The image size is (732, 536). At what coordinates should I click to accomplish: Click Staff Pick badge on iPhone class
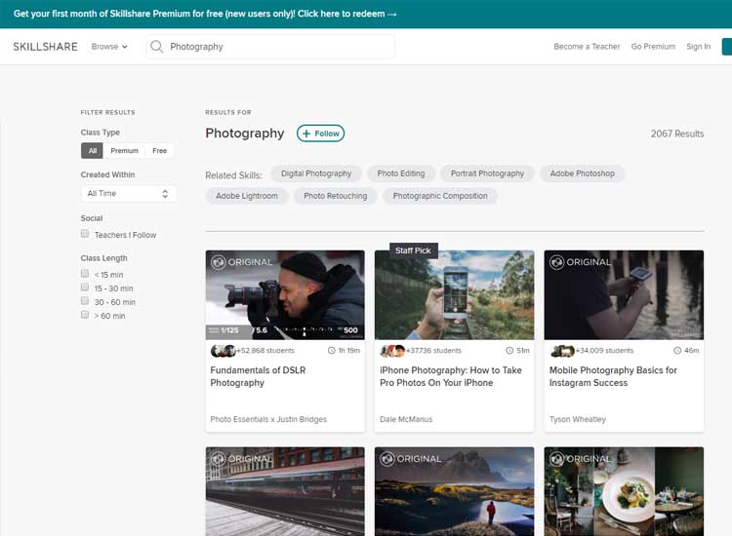[x=413, y=250]
